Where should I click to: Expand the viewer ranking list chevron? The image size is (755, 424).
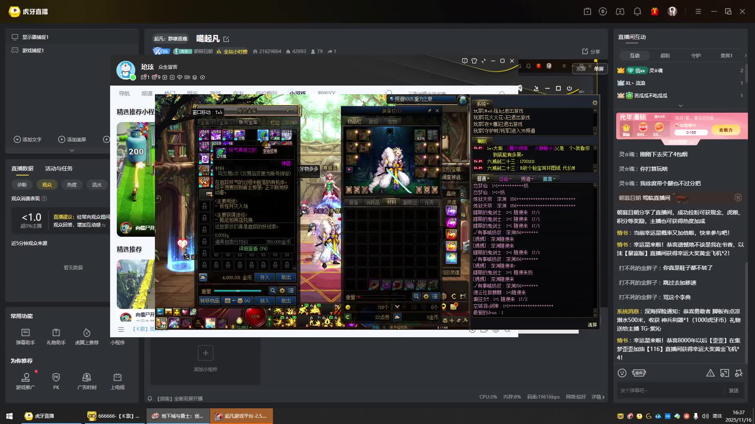click(680, 106)
